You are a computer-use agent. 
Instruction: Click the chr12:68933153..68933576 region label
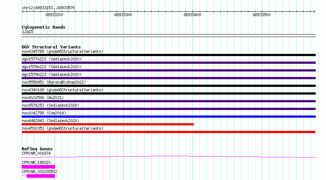coord(48,8)
